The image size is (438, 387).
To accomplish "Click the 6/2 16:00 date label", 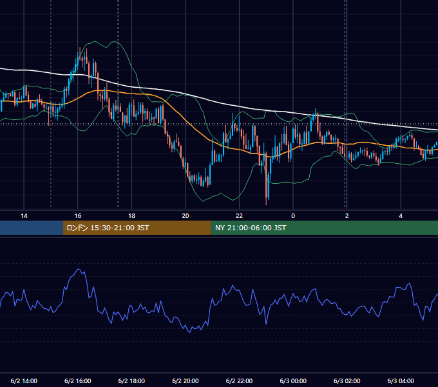I will point(78,381).
